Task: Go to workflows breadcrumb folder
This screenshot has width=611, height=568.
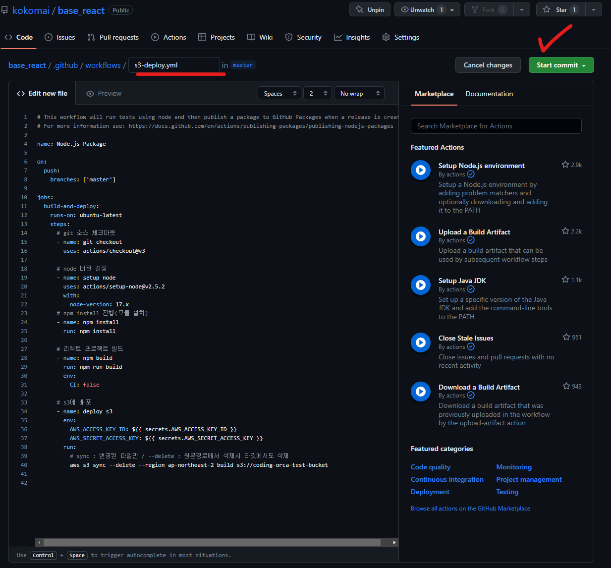Action: pos(103,65)
